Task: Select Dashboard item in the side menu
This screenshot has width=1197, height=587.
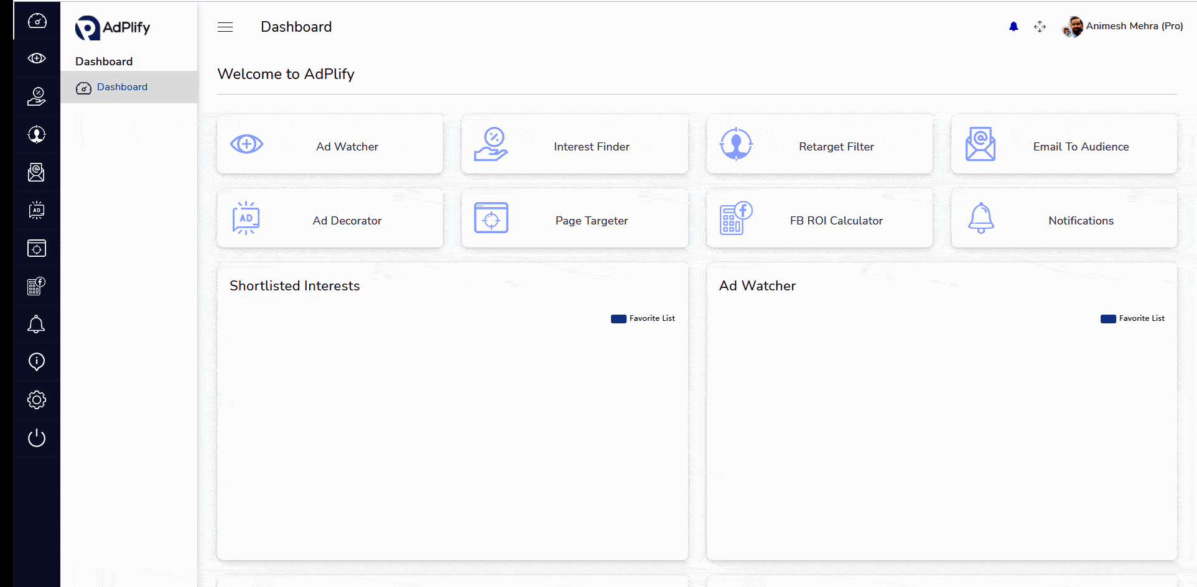Action: [x=122, y=87]
